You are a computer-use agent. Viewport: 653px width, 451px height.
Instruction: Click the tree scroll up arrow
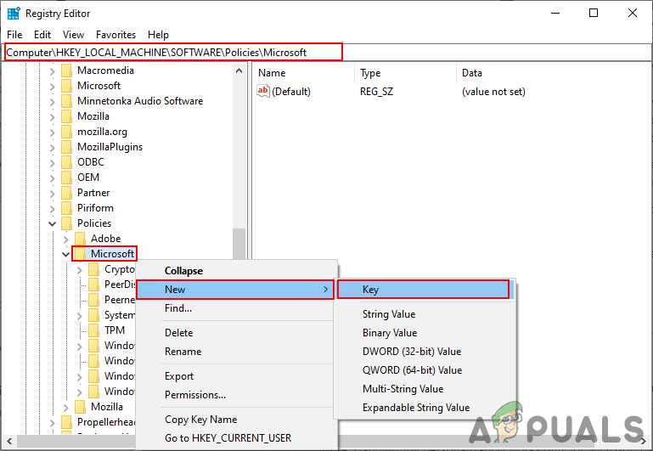click(239, 70)
